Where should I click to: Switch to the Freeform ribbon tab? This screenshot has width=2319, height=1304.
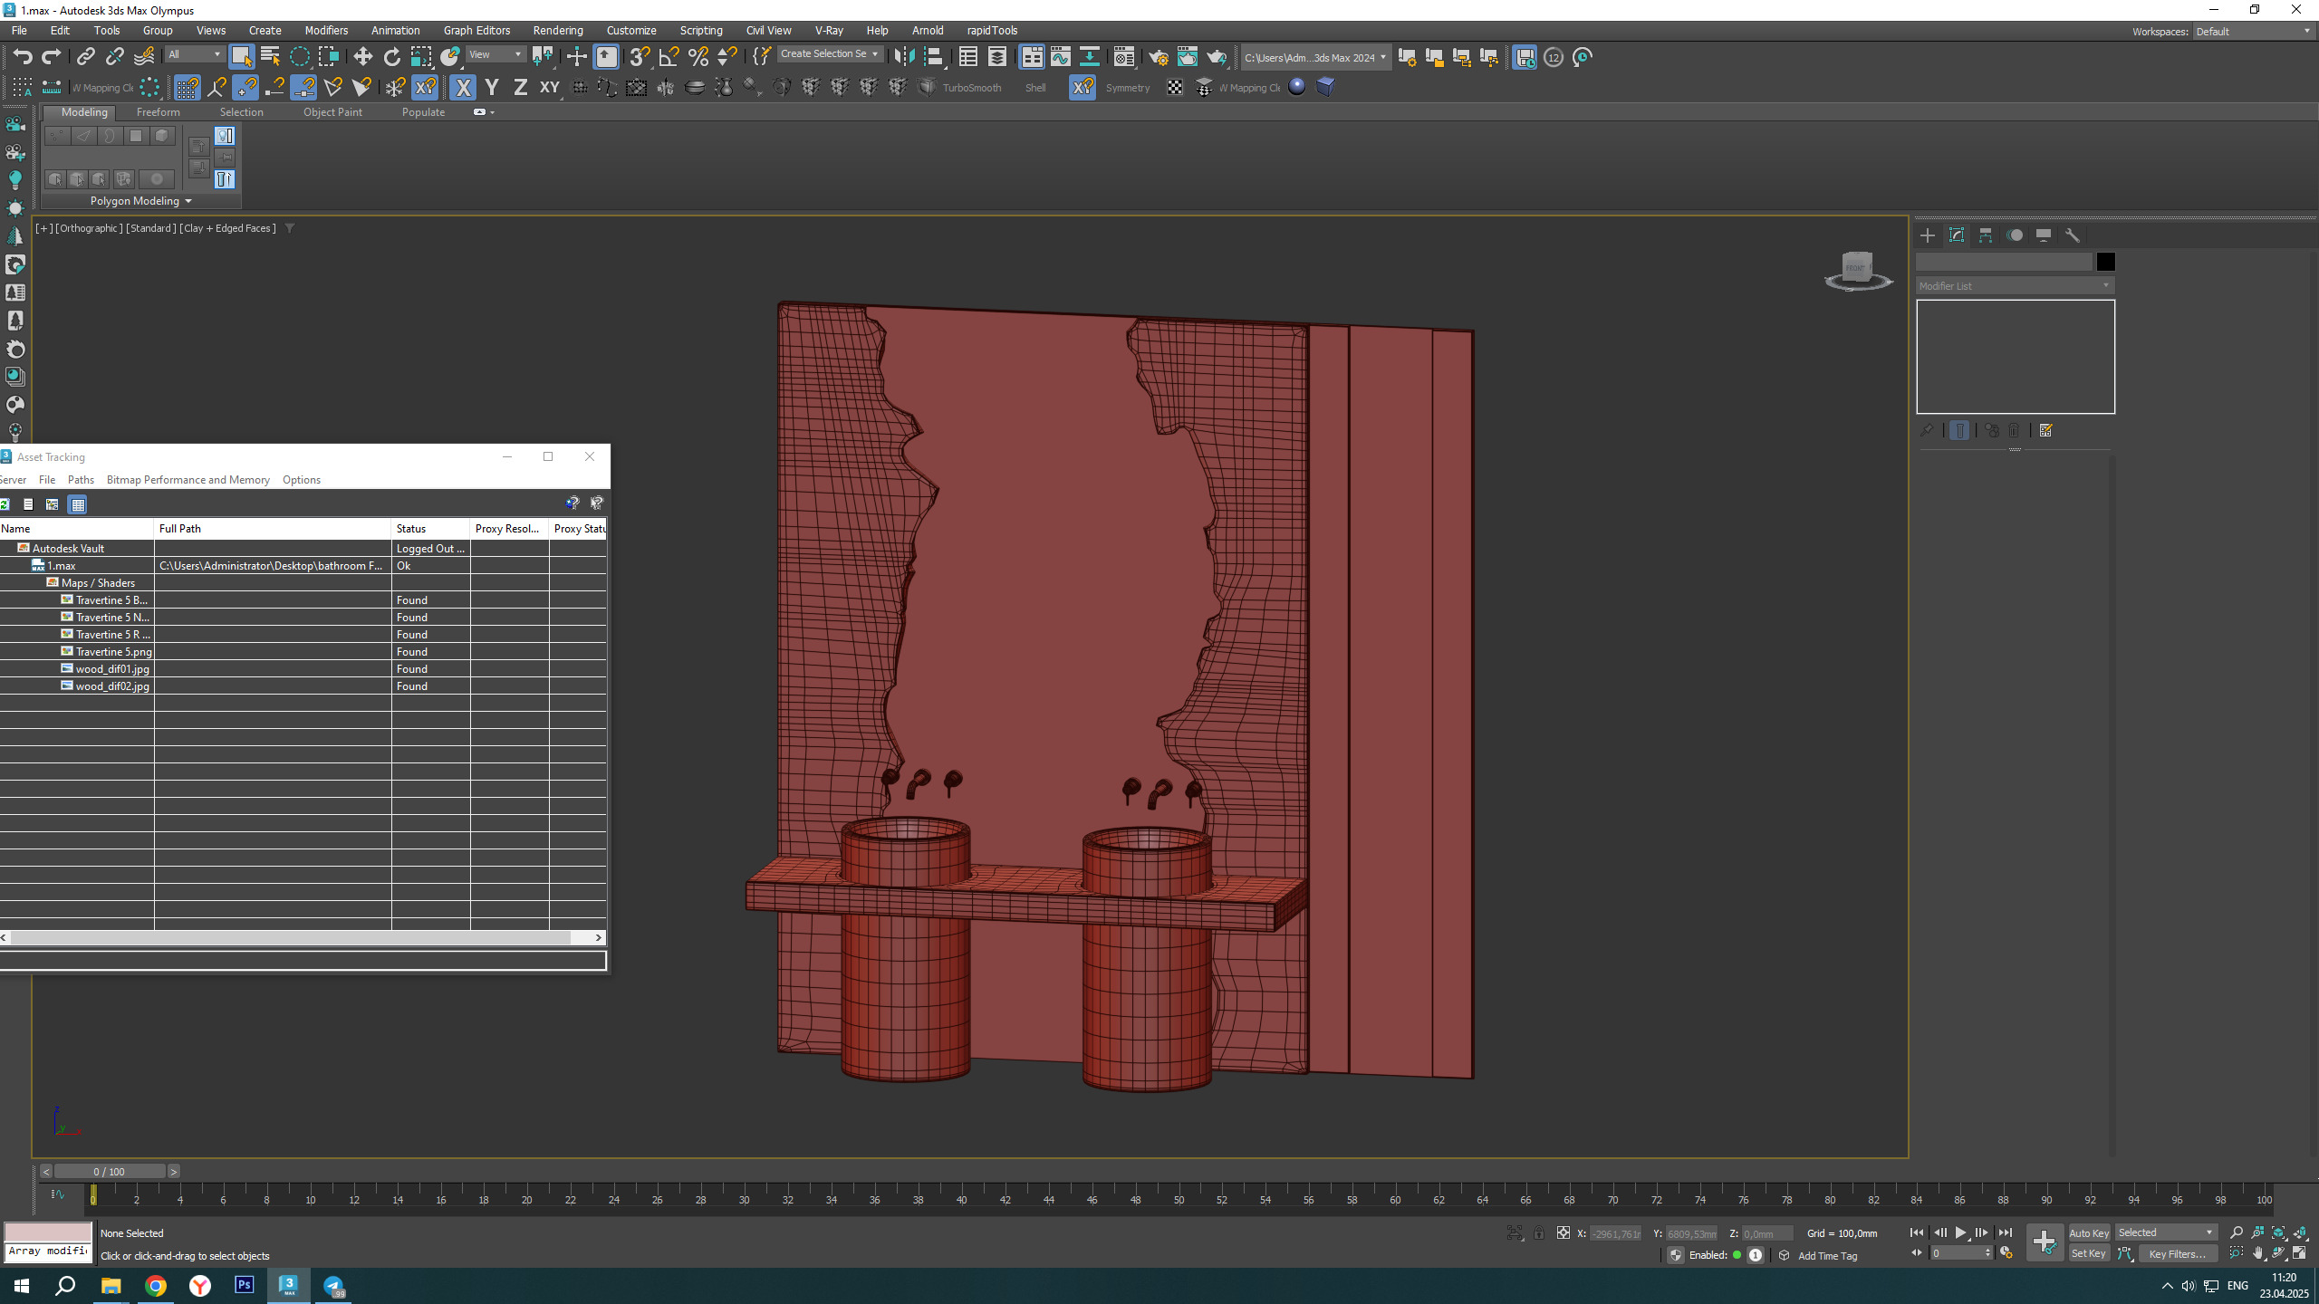tap(158, 112)
